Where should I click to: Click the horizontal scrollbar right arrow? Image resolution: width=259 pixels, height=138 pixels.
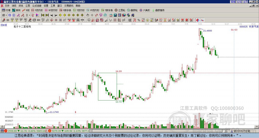226,131
